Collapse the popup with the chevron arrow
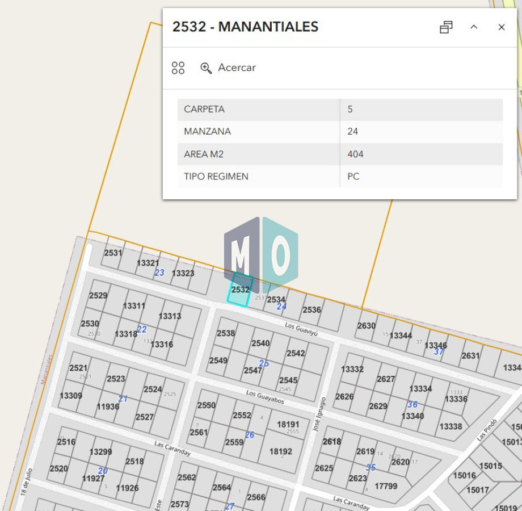The height and width of the screenshot is (511, 522). coord(474,27)
